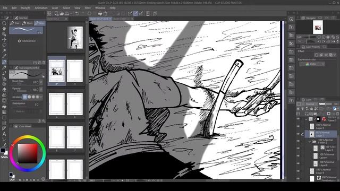The width and height of the screenshot is (340, 191).
Task: Select the highlighted Pen tool in toolbar
Action: point(4,62)
